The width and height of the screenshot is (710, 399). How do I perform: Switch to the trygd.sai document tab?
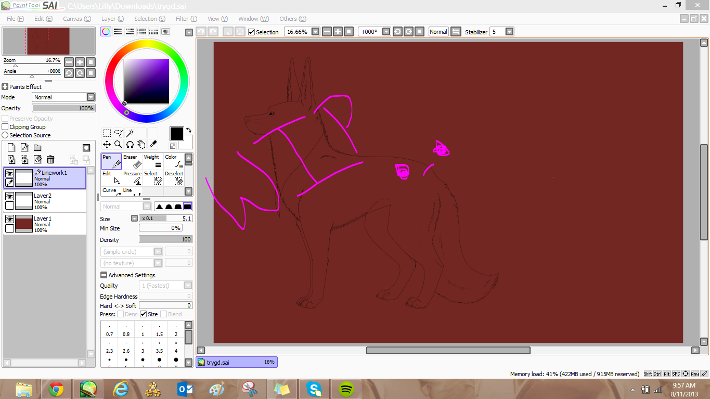coord(237,362)
